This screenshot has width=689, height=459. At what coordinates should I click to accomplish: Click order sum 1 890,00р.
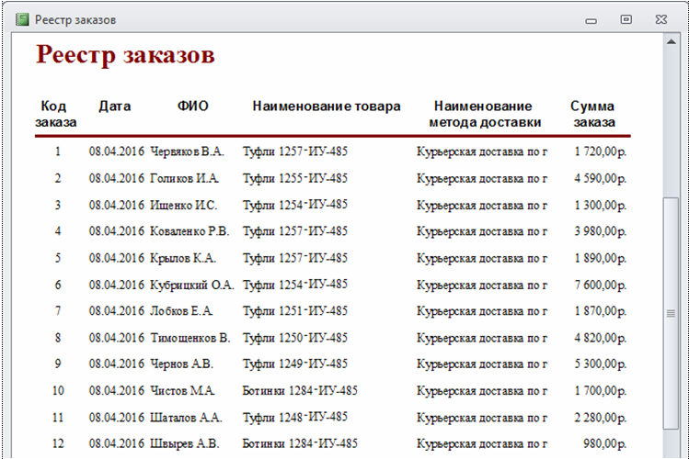pos(601,258)
